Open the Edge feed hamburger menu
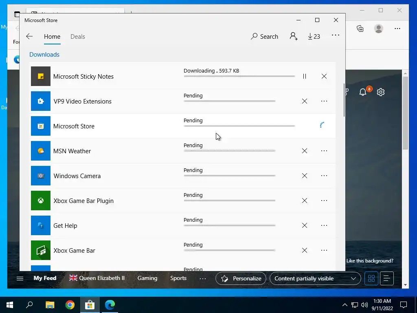 (x=20, y=278)
